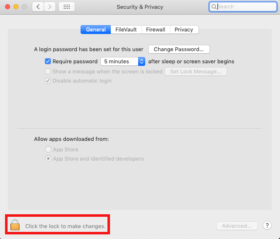Click the magnifying glass search icon
The height and width of the screenshot is (239, 280).
pos(214,7)
